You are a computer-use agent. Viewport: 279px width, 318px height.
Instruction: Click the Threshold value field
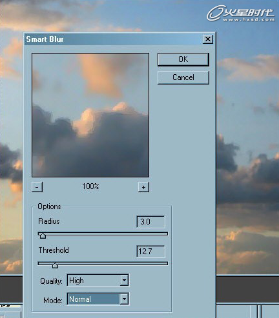coord(150,252)
